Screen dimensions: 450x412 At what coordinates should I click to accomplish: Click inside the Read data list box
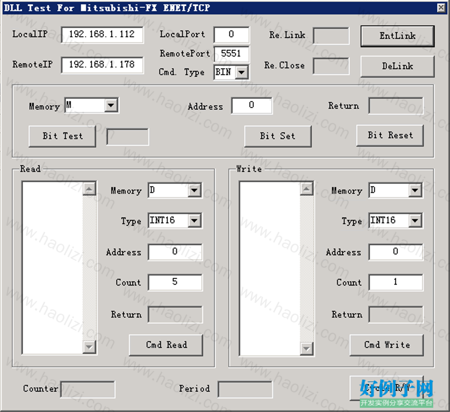pos(53,268)
